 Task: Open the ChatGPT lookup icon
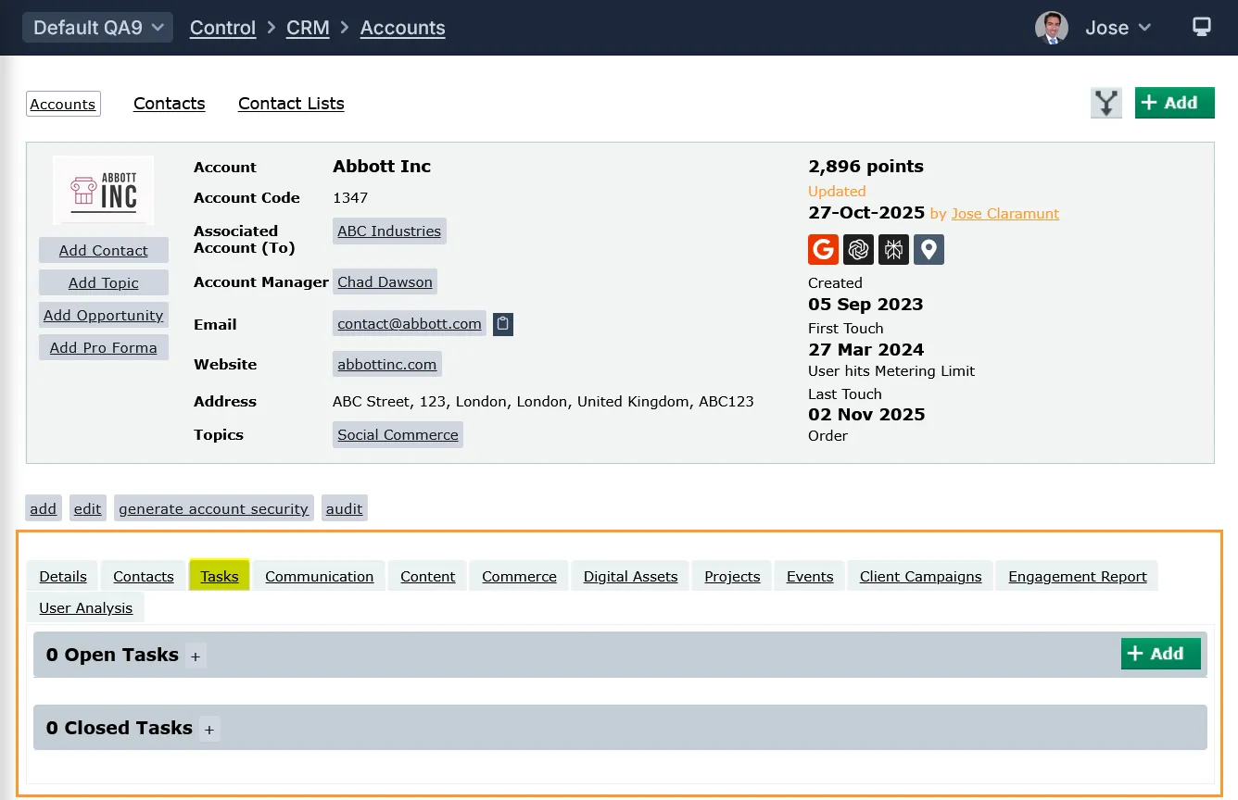pyautogui.click(x=858, y=250)
